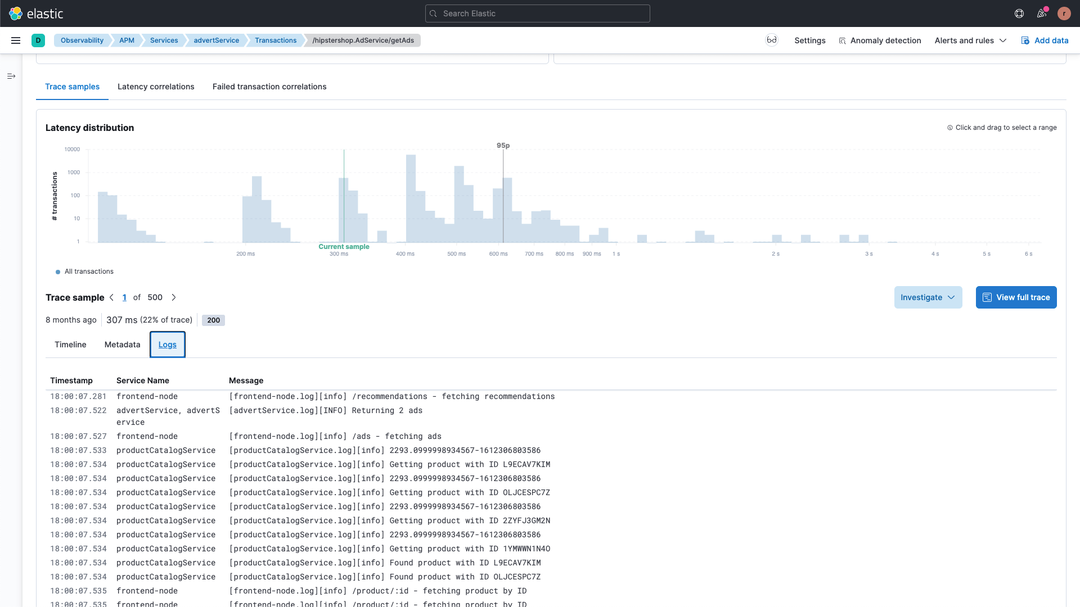Viewport: 1080px width, 607px height.
Task: Click timestamp 18:00:07.281
Action: [78, 396]
